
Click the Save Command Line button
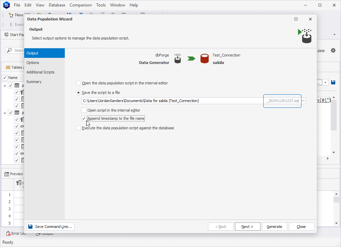click(51, 227)
